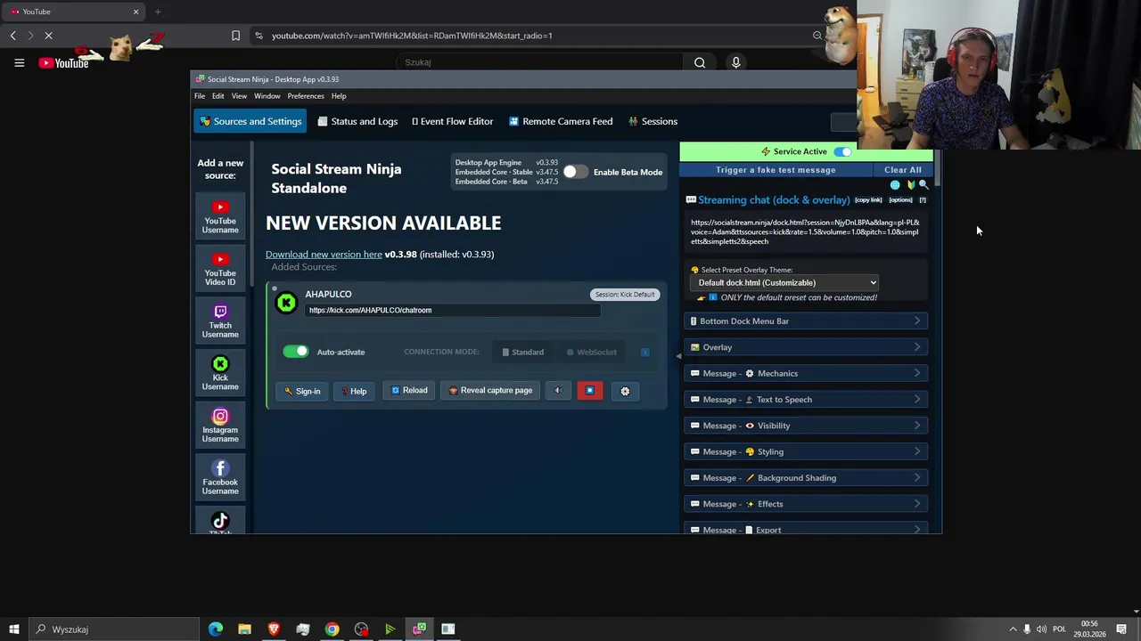Click the [options] link
The image size is (1141, 641).
pyautogui.click(x=900, y=200)
